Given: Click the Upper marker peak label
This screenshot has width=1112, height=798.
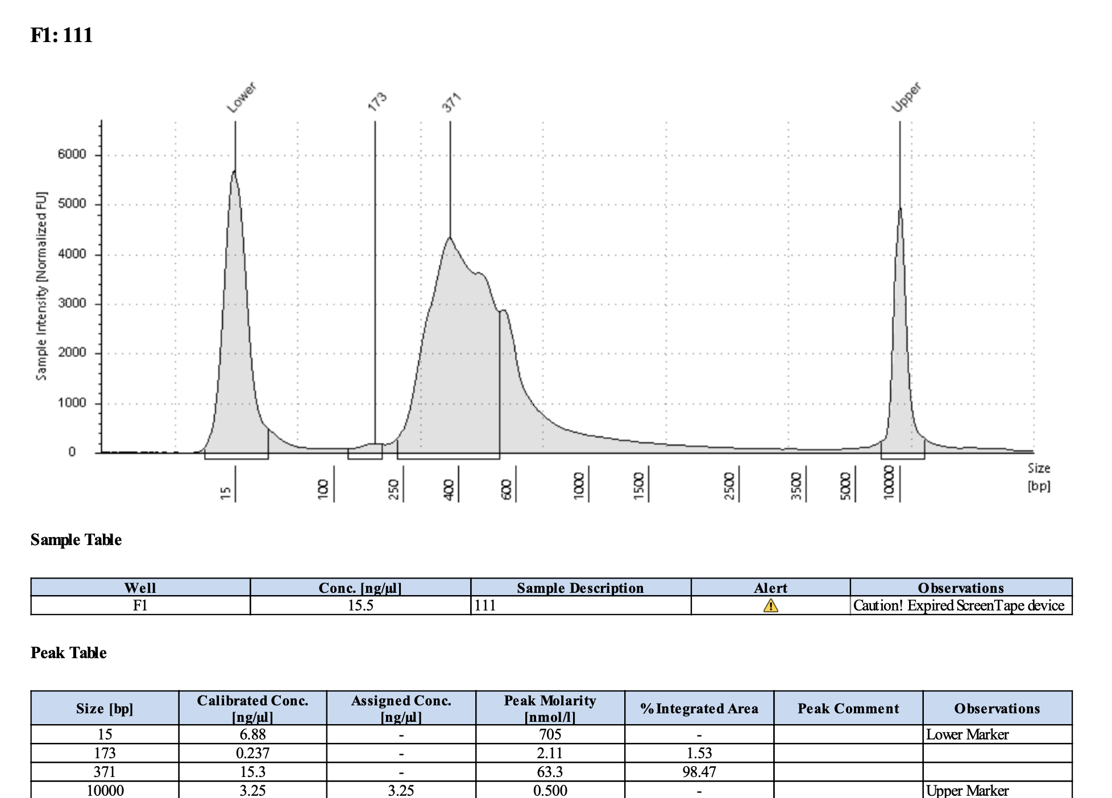Looking at the screenshot, I should point(906,98).
